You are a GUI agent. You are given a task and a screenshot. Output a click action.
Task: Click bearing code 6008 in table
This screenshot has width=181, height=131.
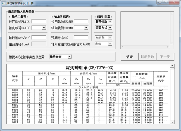[x=15, y=110]
